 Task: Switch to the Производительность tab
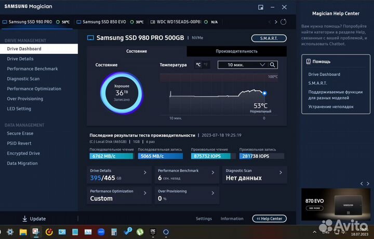(237, 51)
